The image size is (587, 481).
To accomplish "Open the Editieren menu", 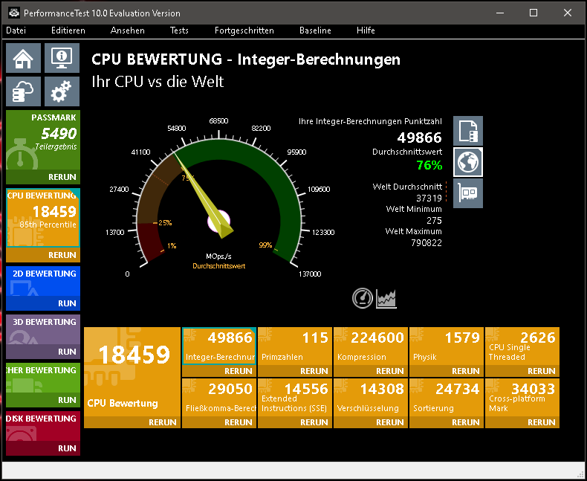I will pyautogui.click(x=68, y=30).
